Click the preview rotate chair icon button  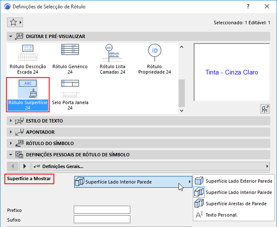coord(265,109)
